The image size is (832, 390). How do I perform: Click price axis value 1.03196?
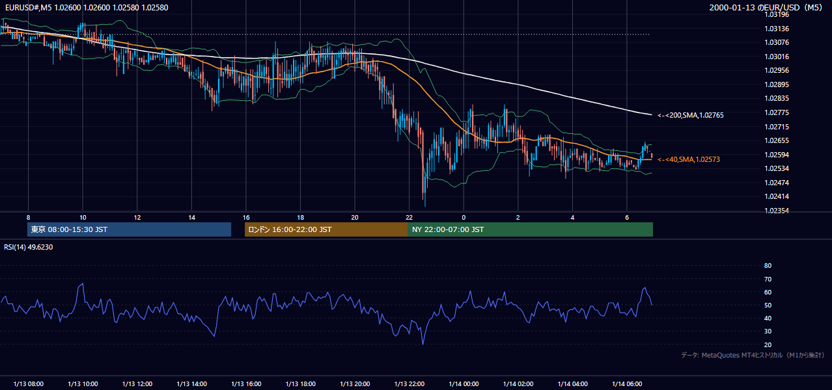777,14
